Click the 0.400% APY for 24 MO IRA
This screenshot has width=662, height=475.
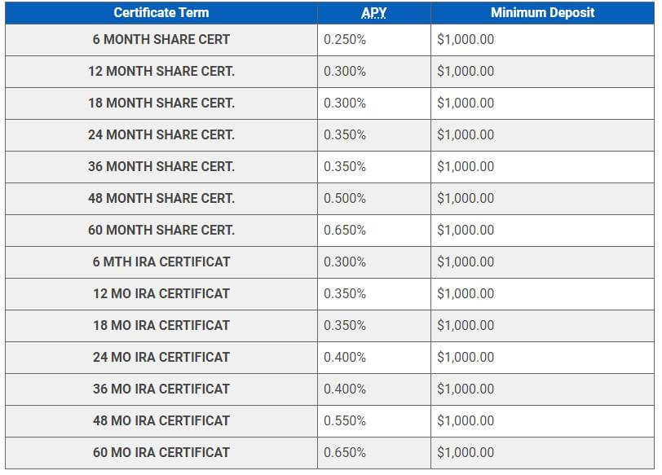(345, 358)
